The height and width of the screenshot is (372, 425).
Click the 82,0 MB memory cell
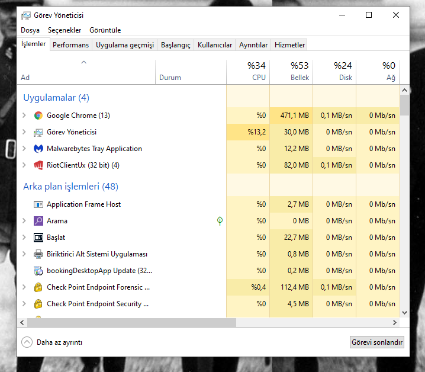(x=291, y=165)
